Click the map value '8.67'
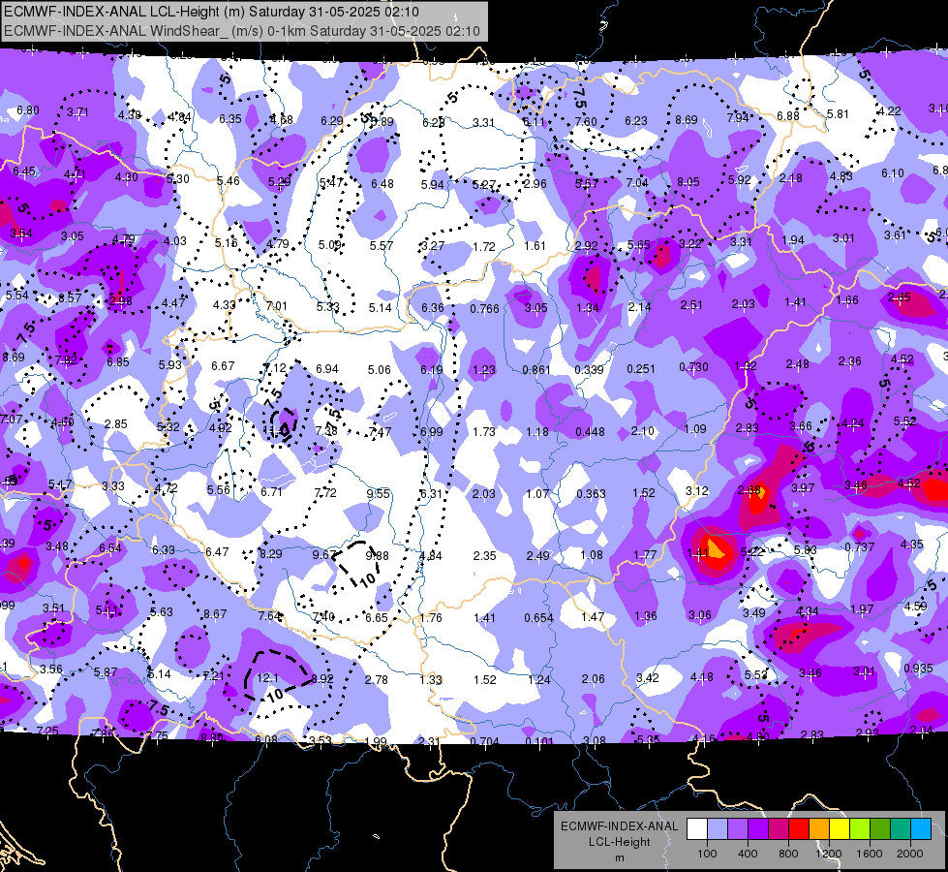This screenshot has width=948, height=872. [215, 614]
